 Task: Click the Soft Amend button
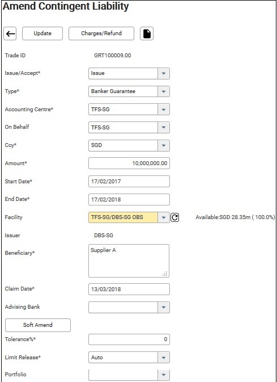(38, 325)
